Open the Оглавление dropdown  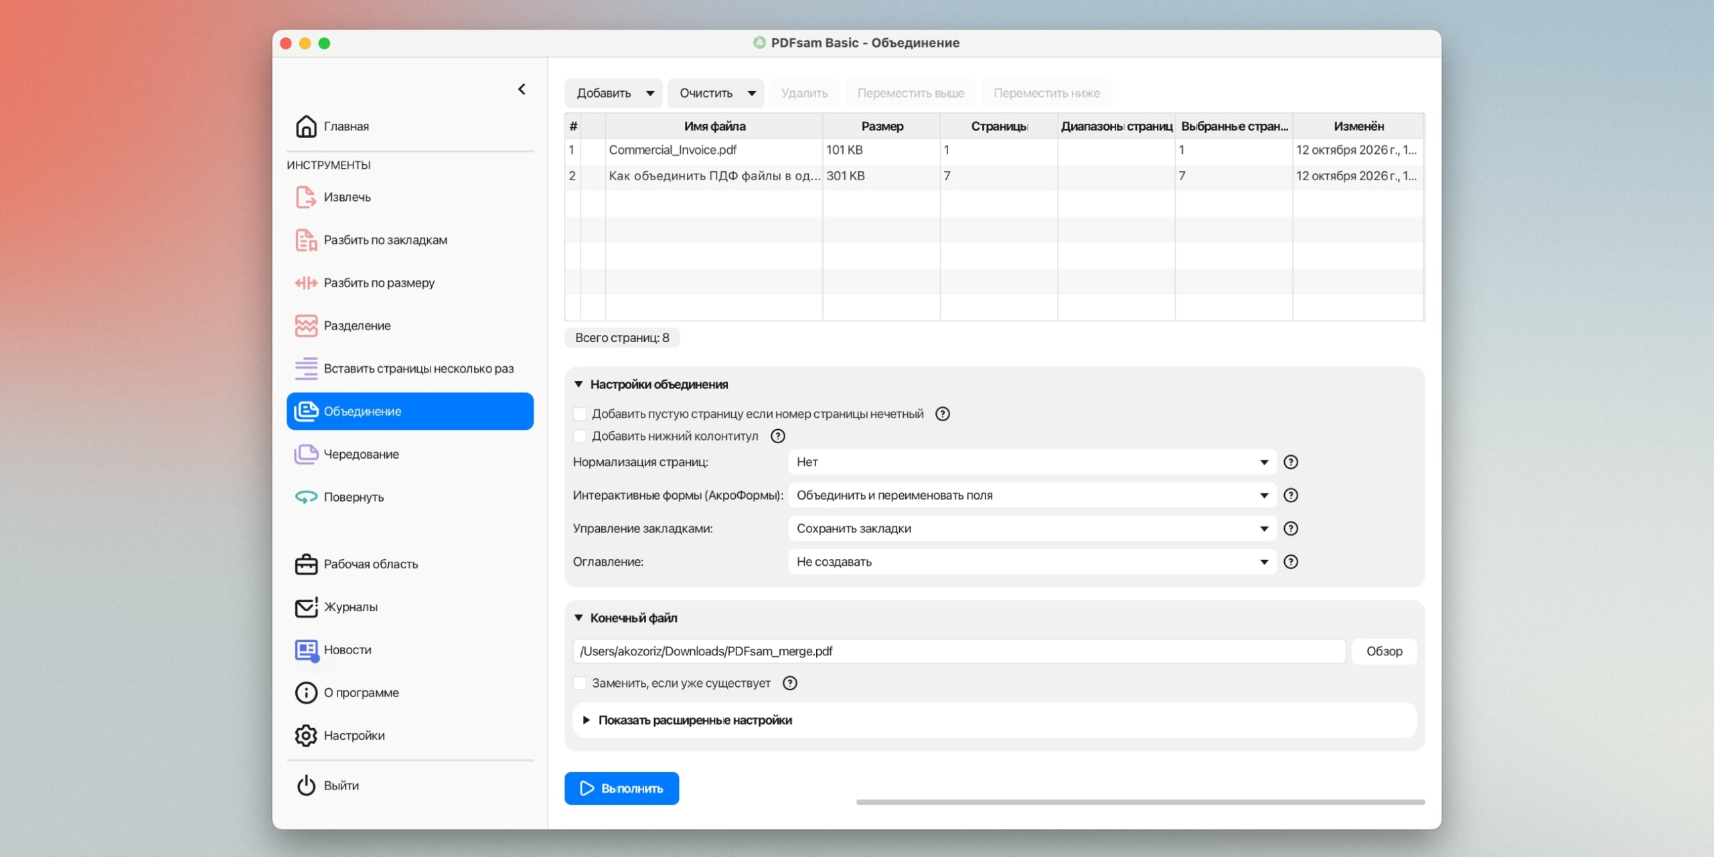[1032, 562]
